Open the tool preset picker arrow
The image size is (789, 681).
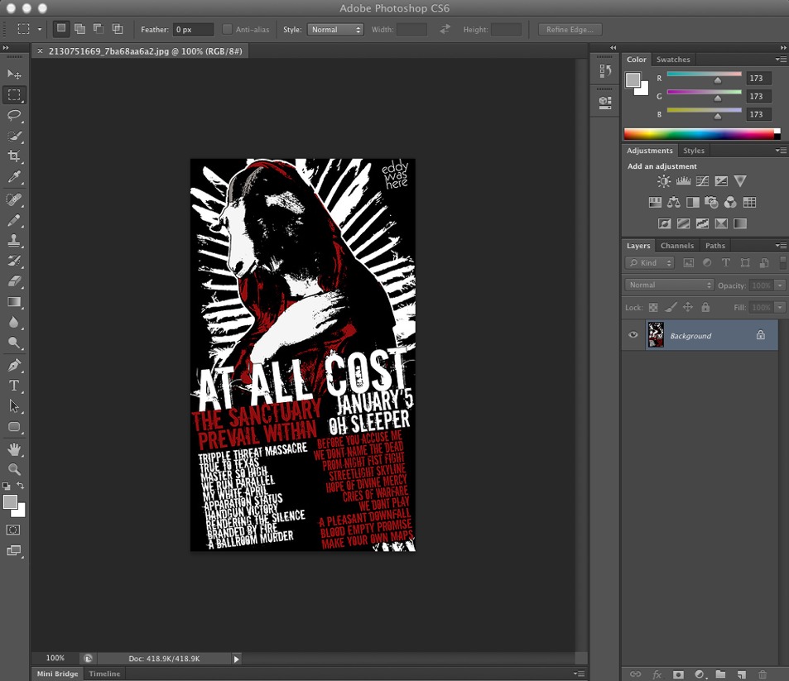40,29
